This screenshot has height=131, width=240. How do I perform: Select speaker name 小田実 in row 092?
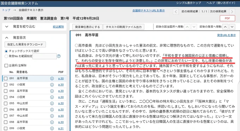point(21,85)
